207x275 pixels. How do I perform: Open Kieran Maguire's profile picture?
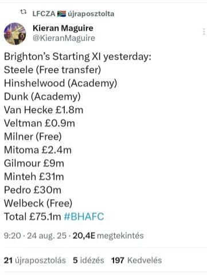(x=15, y=34)
